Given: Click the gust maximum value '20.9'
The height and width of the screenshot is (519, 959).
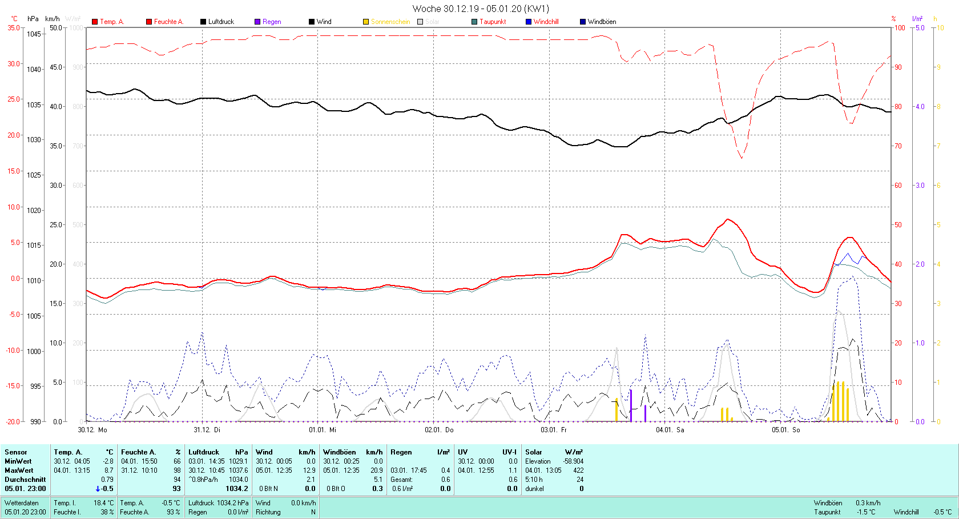Looking at the screenshot, I should (x=377, y=470).
